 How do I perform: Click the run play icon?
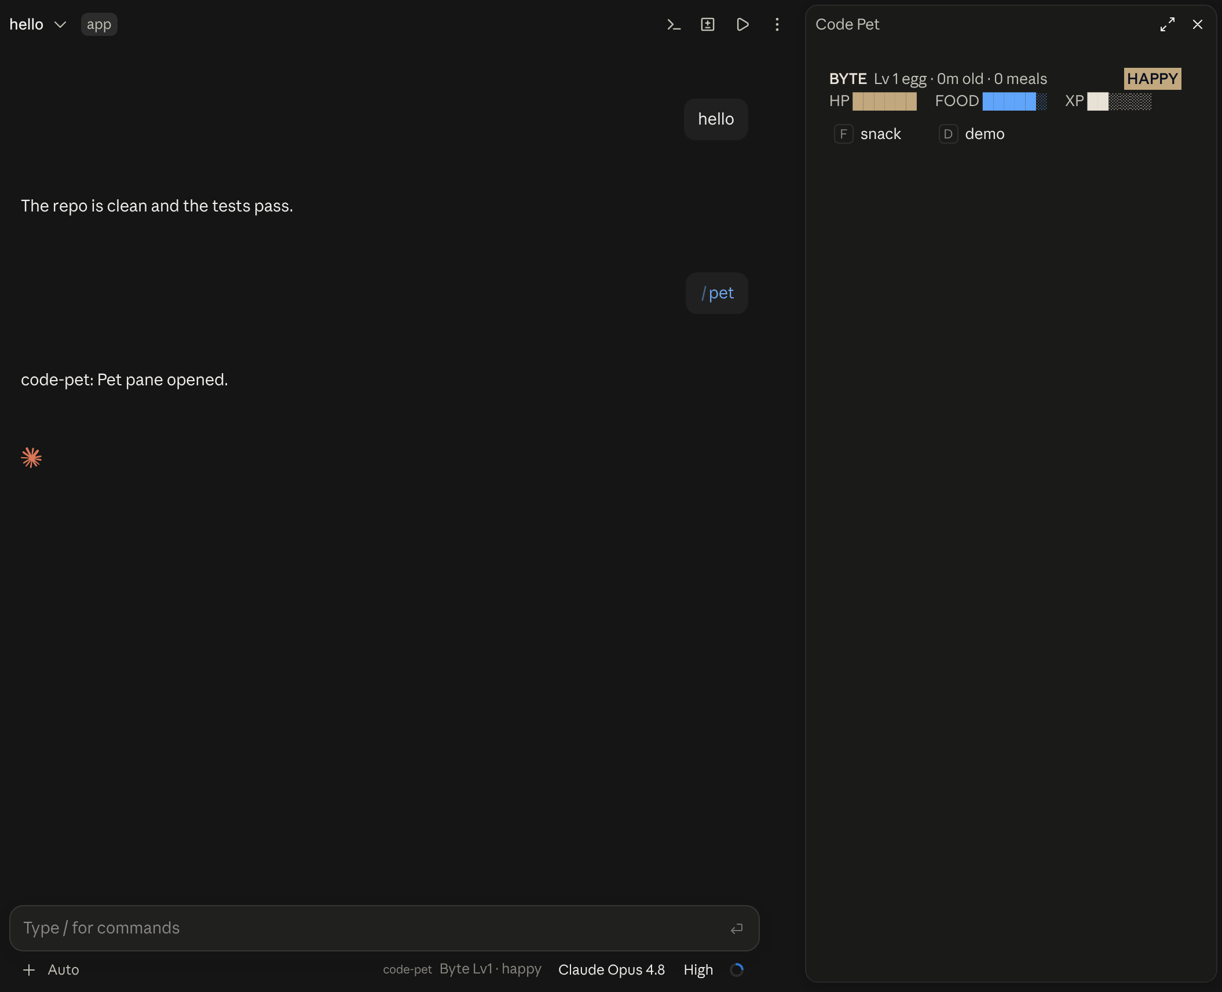point(742,24)
